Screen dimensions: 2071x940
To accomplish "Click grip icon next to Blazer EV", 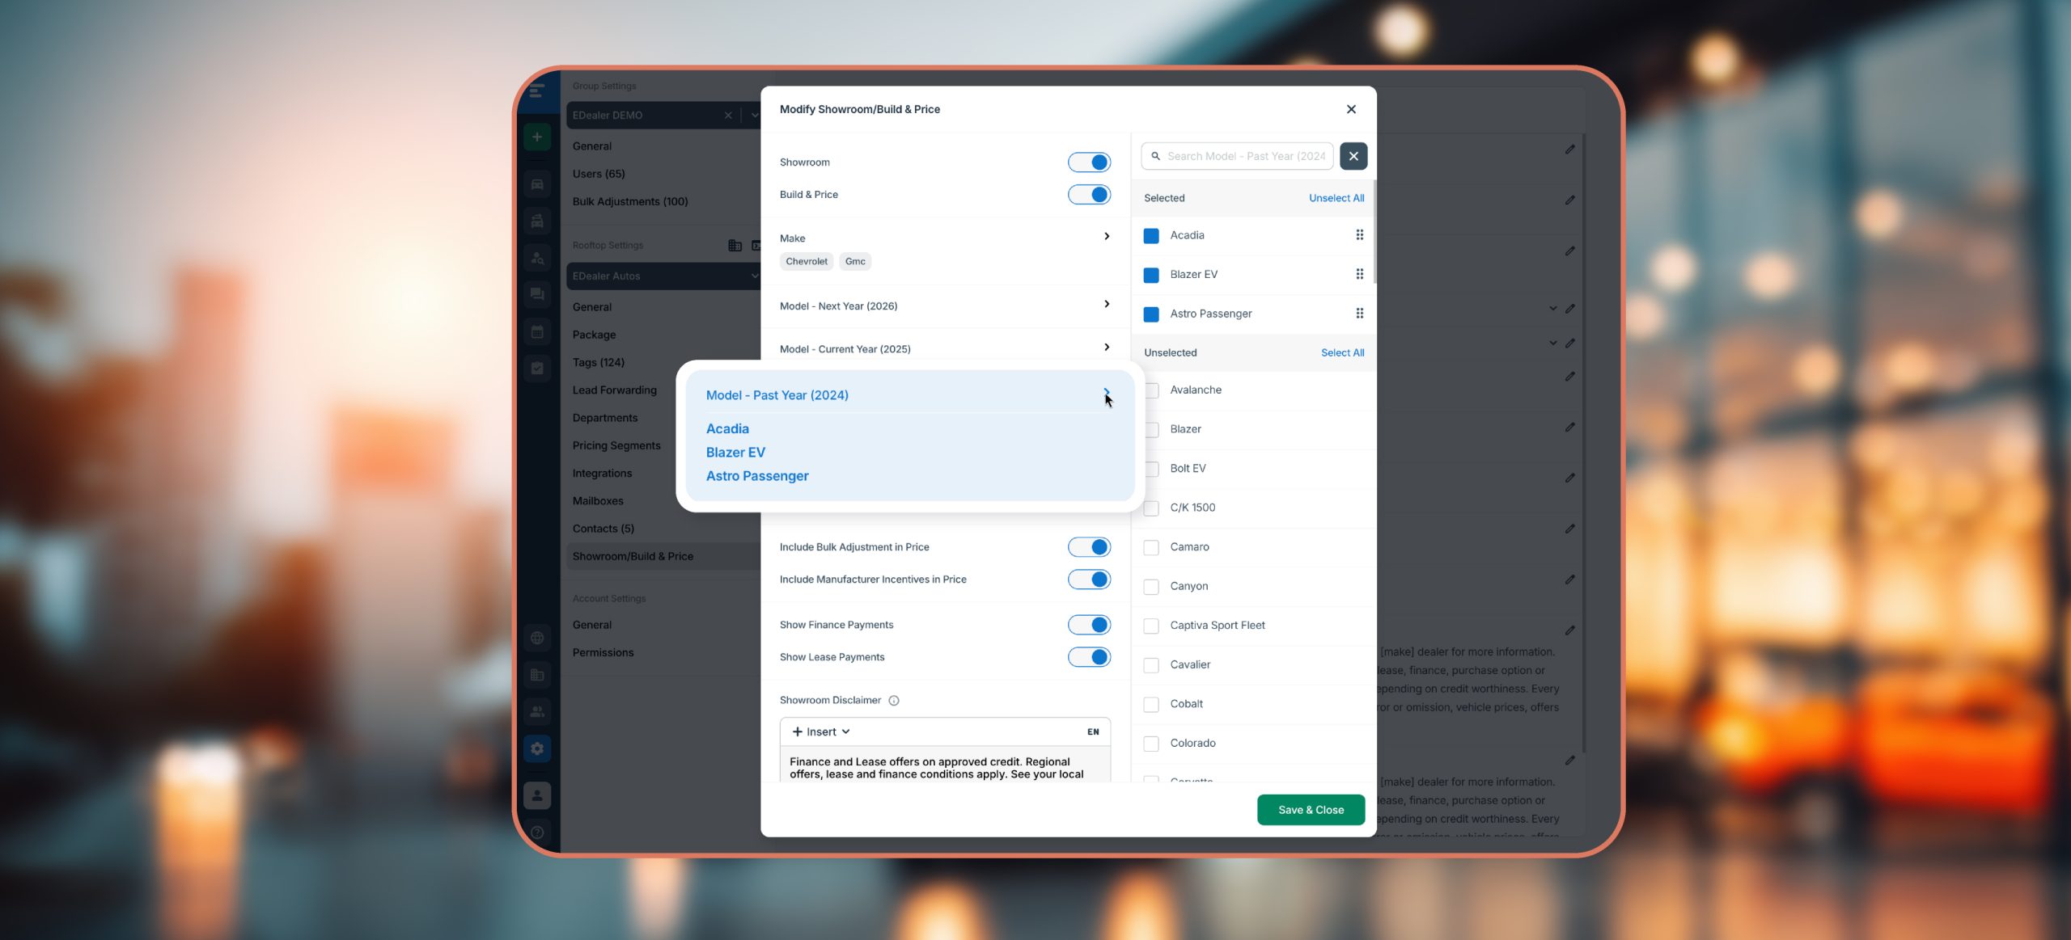I will (1359, 274).
